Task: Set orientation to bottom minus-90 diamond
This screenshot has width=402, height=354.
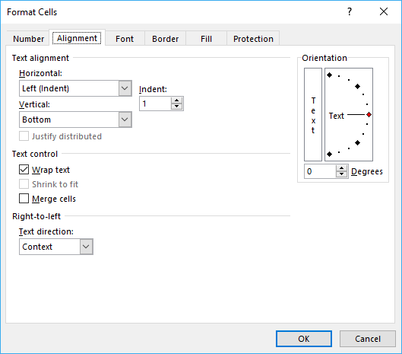Action: tap(330, 154)
